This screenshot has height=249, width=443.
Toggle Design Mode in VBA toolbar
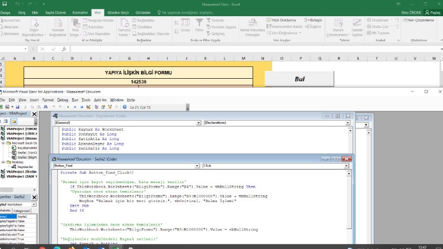pos(88,107)
